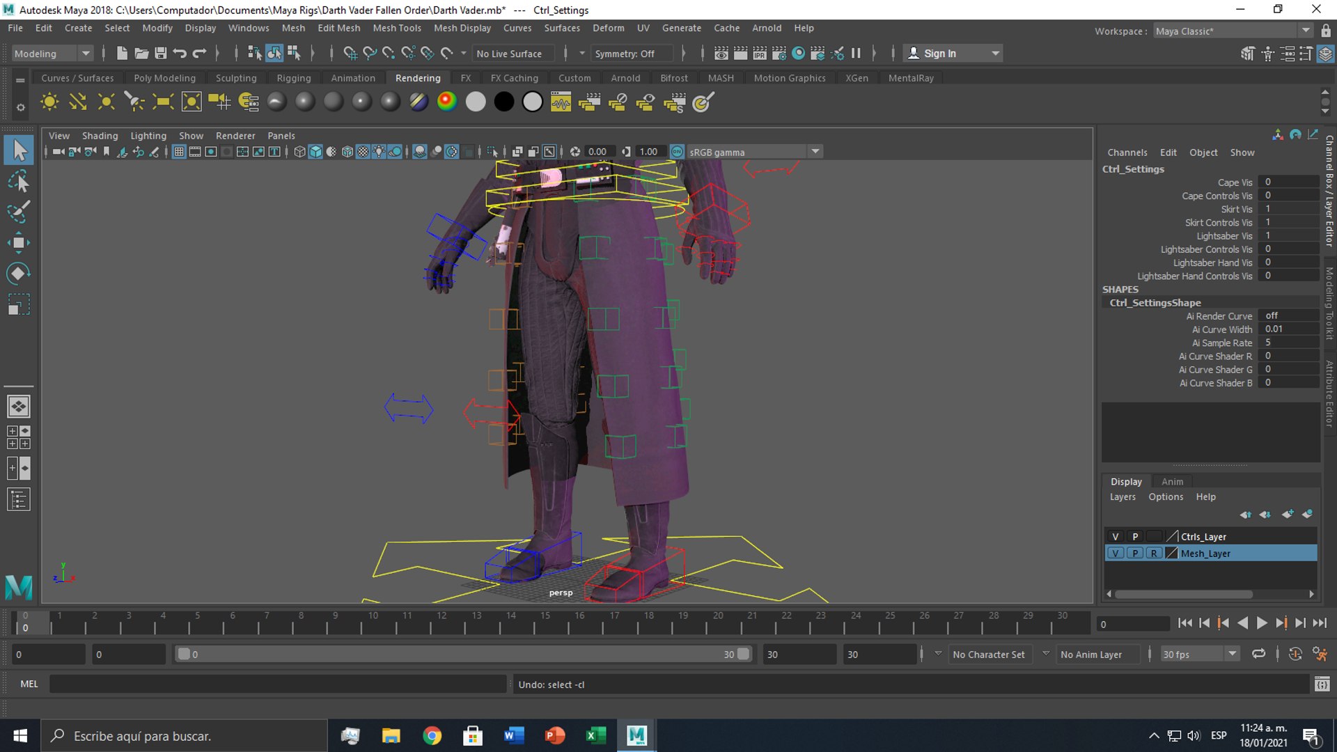Open a scene with folder icon
This screenshot has height=752, width=1337.
point(141,53)
